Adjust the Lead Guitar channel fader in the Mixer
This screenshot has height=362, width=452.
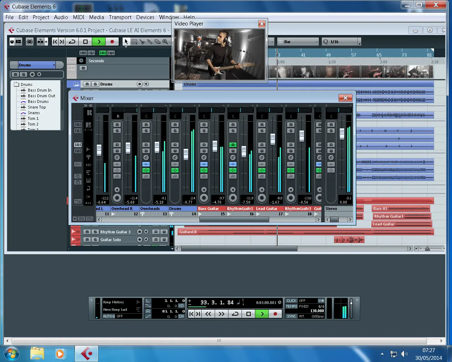pos(273,139)
